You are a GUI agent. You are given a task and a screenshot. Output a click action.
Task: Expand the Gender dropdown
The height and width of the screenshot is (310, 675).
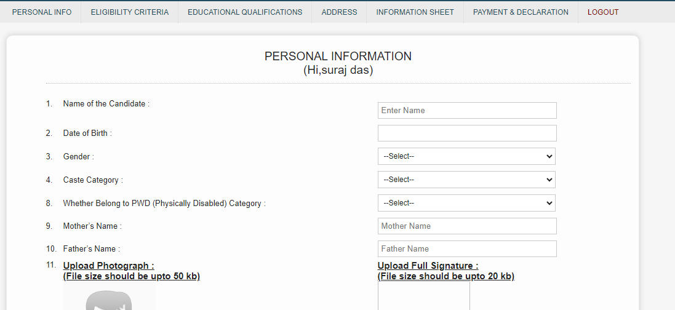tap(466, 156)
